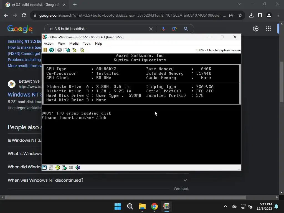
Task: Open the BetaArchive 'Windows NT' result title
Action: 25,95
